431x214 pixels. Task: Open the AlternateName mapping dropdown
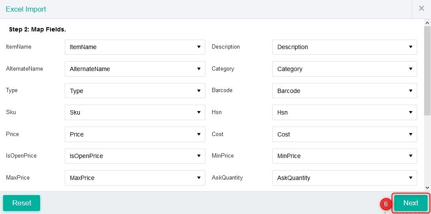tap(135, 69)
